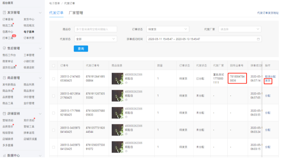Click the 售后管理 shield icon
This screenshot has height=159, width=281.
(x=4, y=48)
